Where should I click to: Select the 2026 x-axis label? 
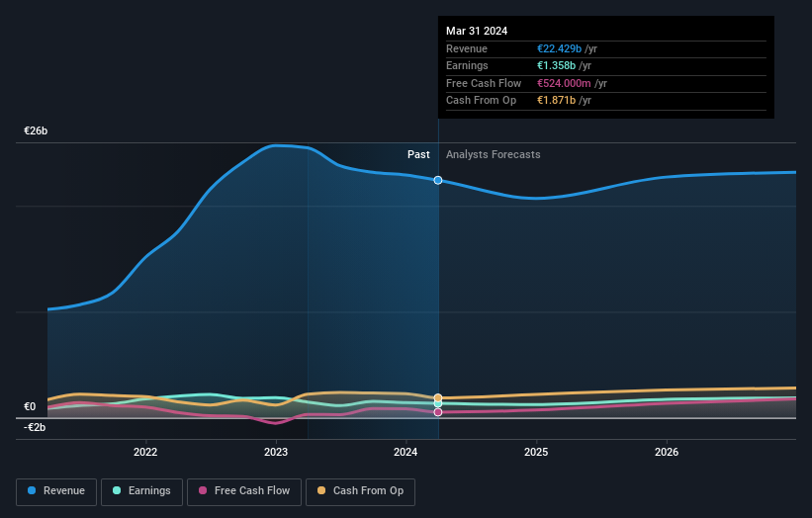click(667, 452)
